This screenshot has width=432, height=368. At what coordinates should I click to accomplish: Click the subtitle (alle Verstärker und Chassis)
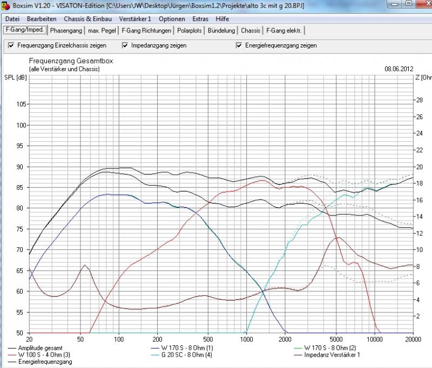tap(64, 69)
